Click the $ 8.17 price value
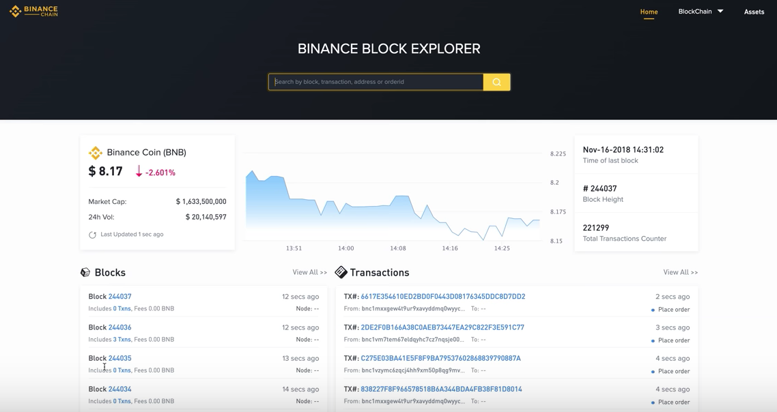The width and height of the screenshot is (777, 412). pyautogui.click(x=106, y=171)
